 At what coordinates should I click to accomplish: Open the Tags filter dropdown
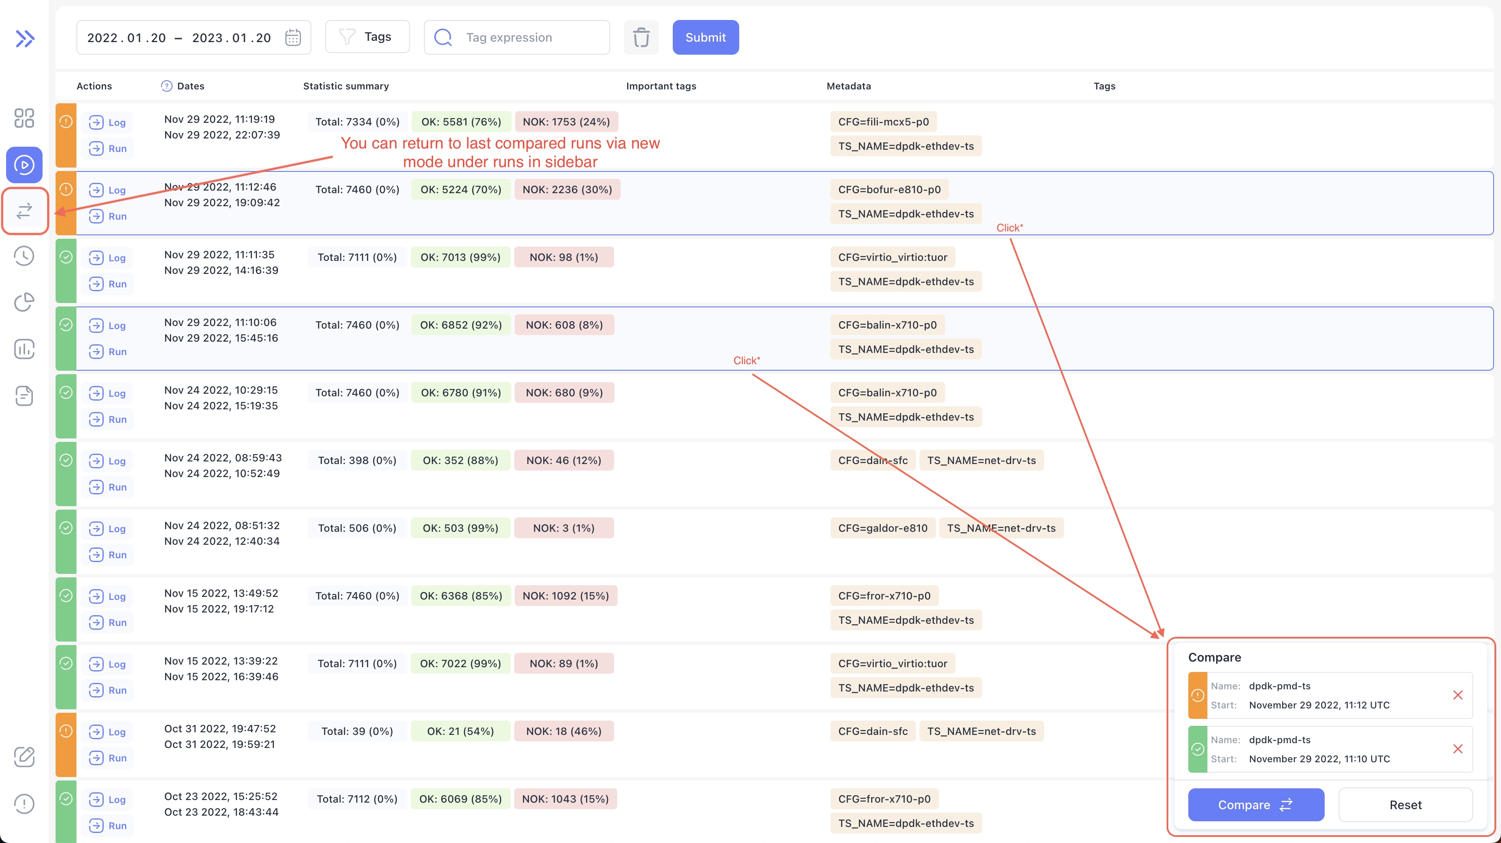(x=367, y=36)
